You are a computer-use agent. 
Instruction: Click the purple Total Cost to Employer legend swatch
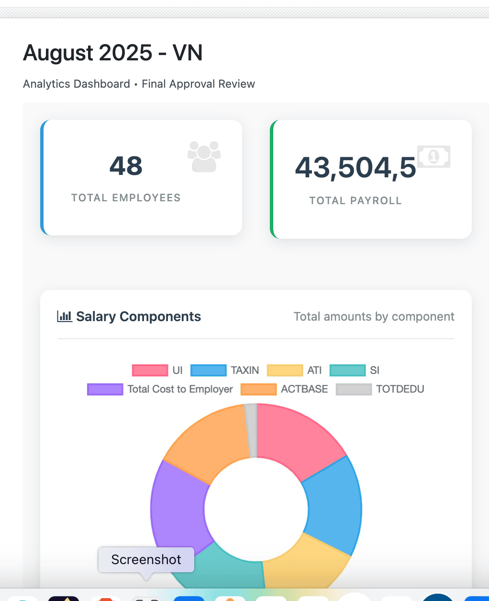point(105,389)
